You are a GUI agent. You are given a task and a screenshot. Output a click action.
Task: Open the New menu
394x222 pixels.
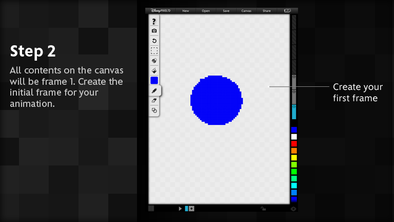(186, 11)
